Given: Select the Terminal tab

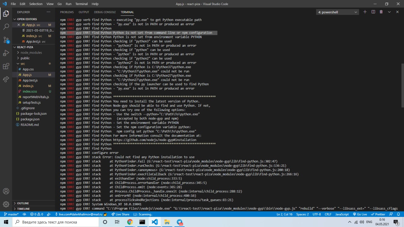Looking at the screenshot, I should click(x=127, y=12).
